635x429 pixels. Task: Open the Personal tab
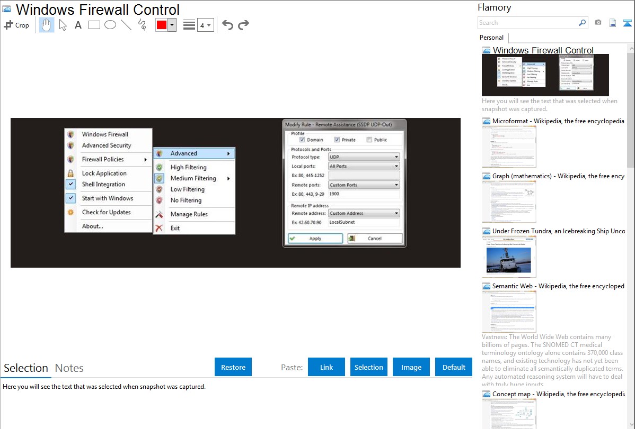click(x=491, y=38)
